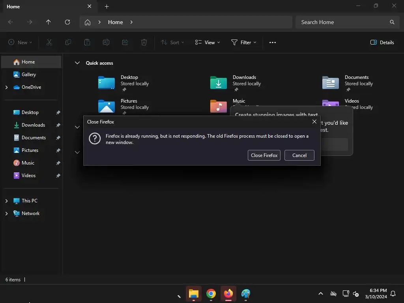Open the Sort dropdown
The image size is (404, 303).
(172, 43)
